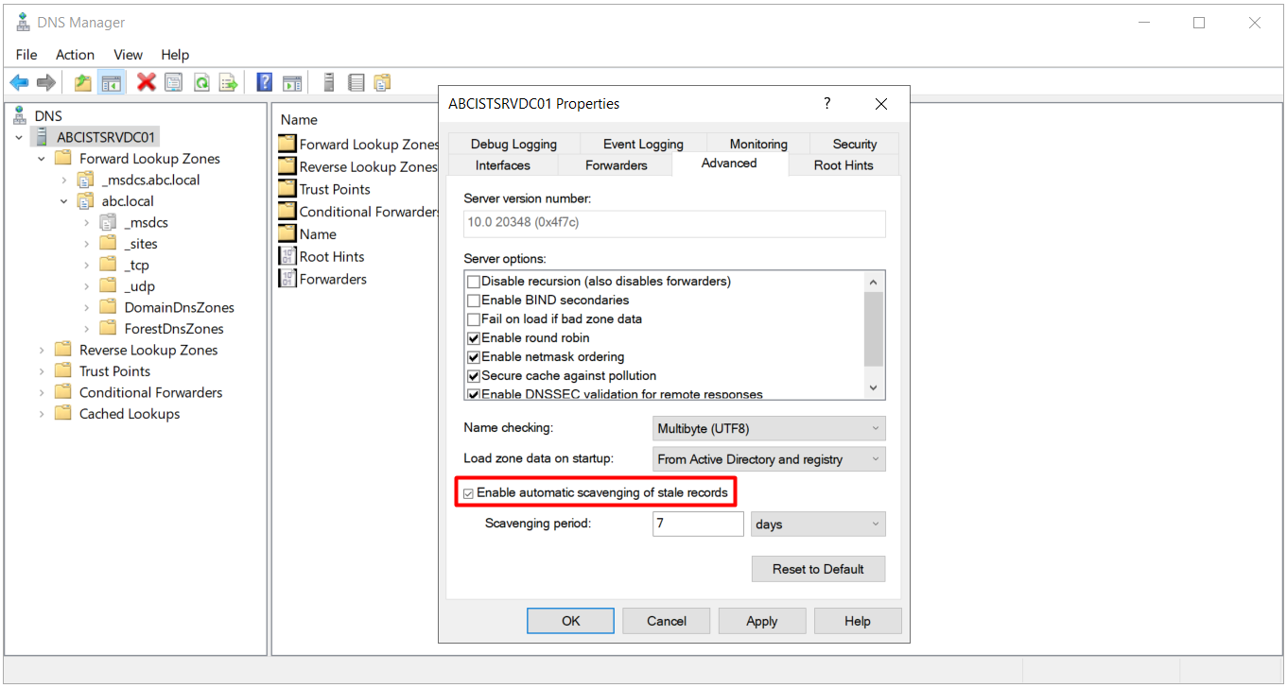Click into the Scavenging period input field
This screenshot has width=1287, height=688.
tap(698, 524)
